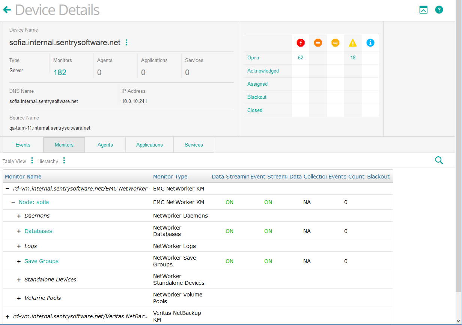462x325 pixels.
Task: Select the minor severity yellow icon
Action: click(x=335, y=43)
